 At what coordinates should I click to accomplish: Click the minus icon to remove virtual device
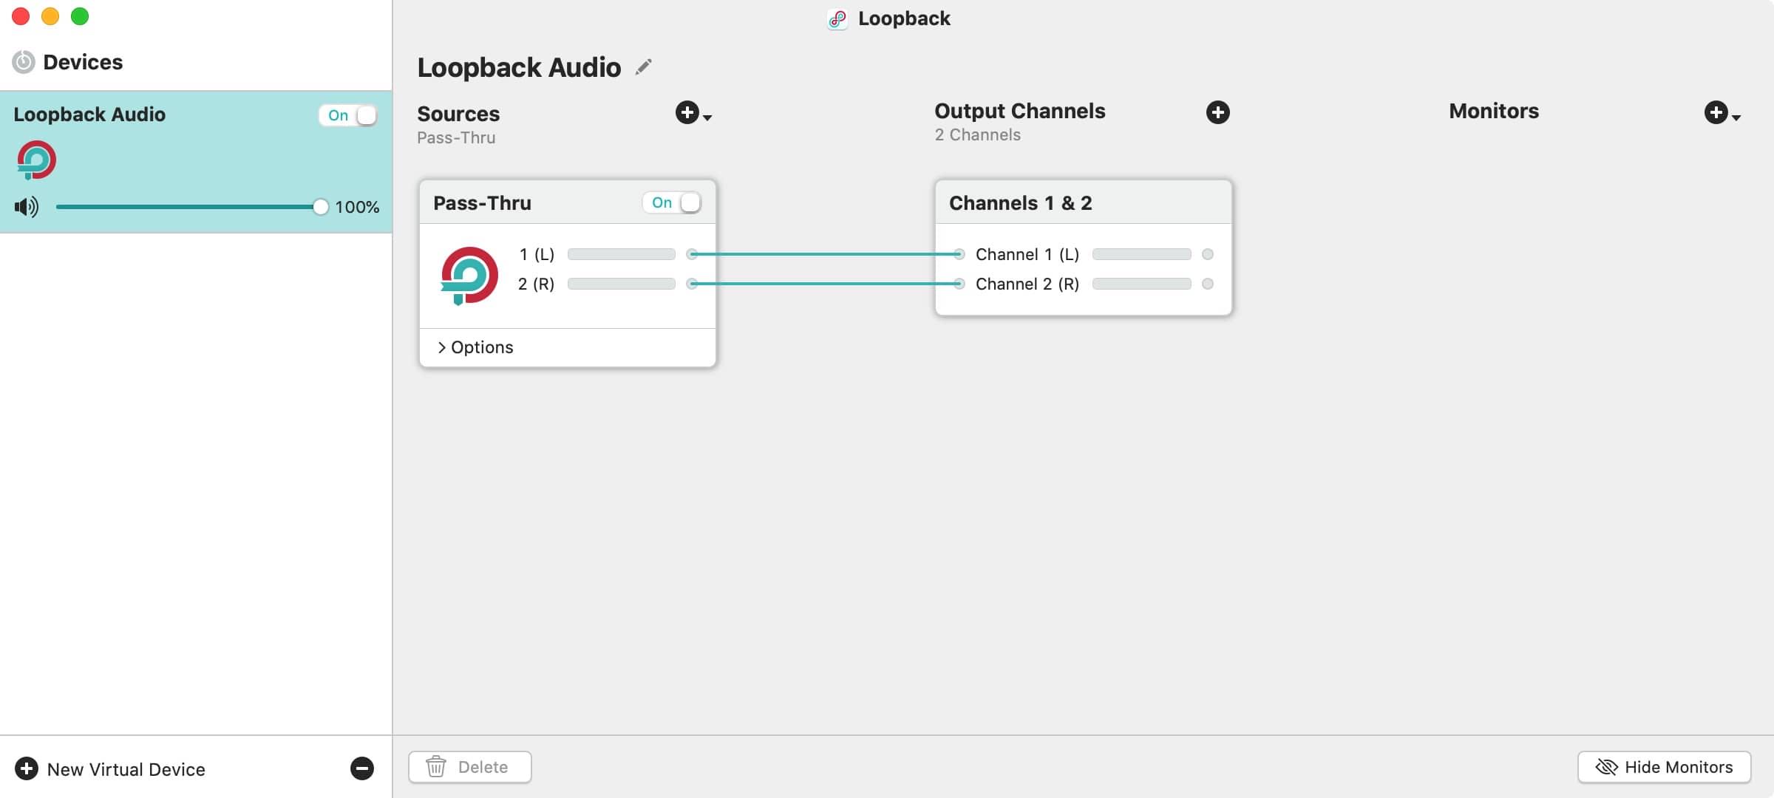361,768
